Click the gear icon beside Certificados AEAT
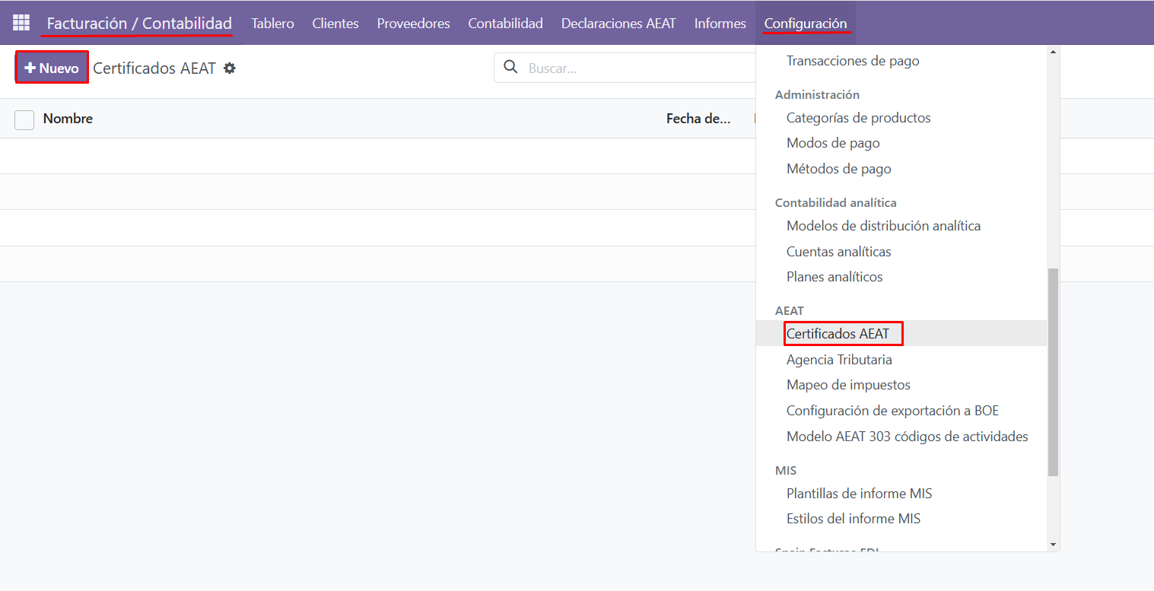Viewport: 1154px width, 591px height. click(x=230, y=68)
